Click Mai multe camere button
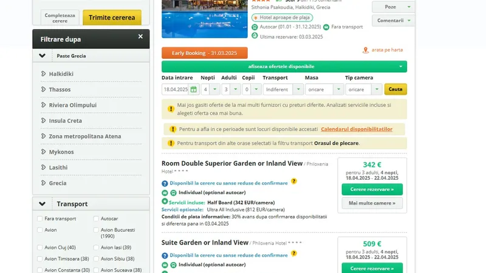 (372, 203)
